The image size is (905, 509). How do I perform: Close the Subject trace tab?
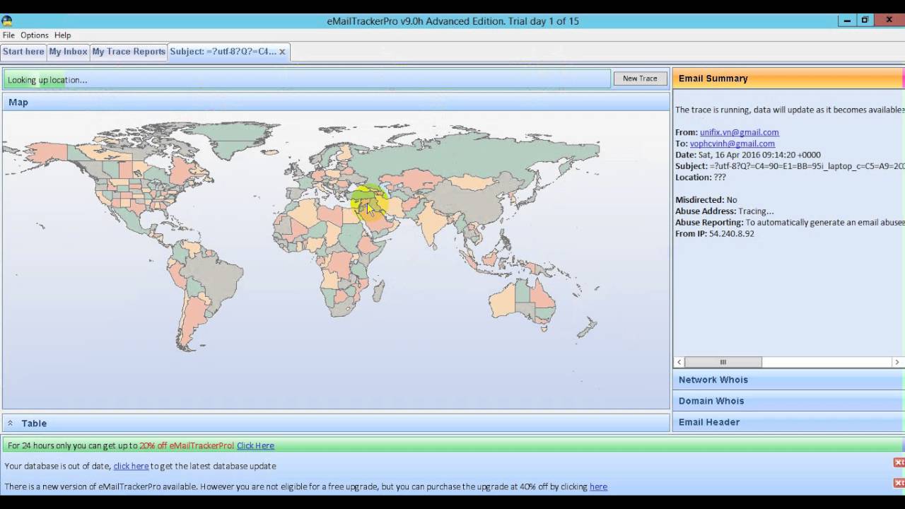[282, 52]
